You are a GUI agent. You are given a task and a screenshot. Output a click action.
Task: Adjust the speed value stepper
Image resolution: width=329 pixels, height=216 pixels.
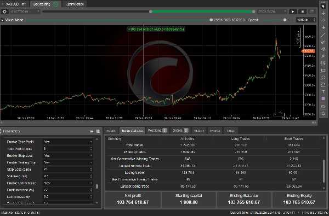tap(314, 20)
